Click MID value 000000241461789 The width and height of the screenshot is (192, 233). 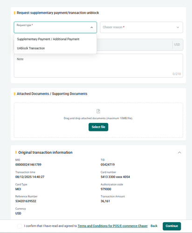tap(28, 164)
